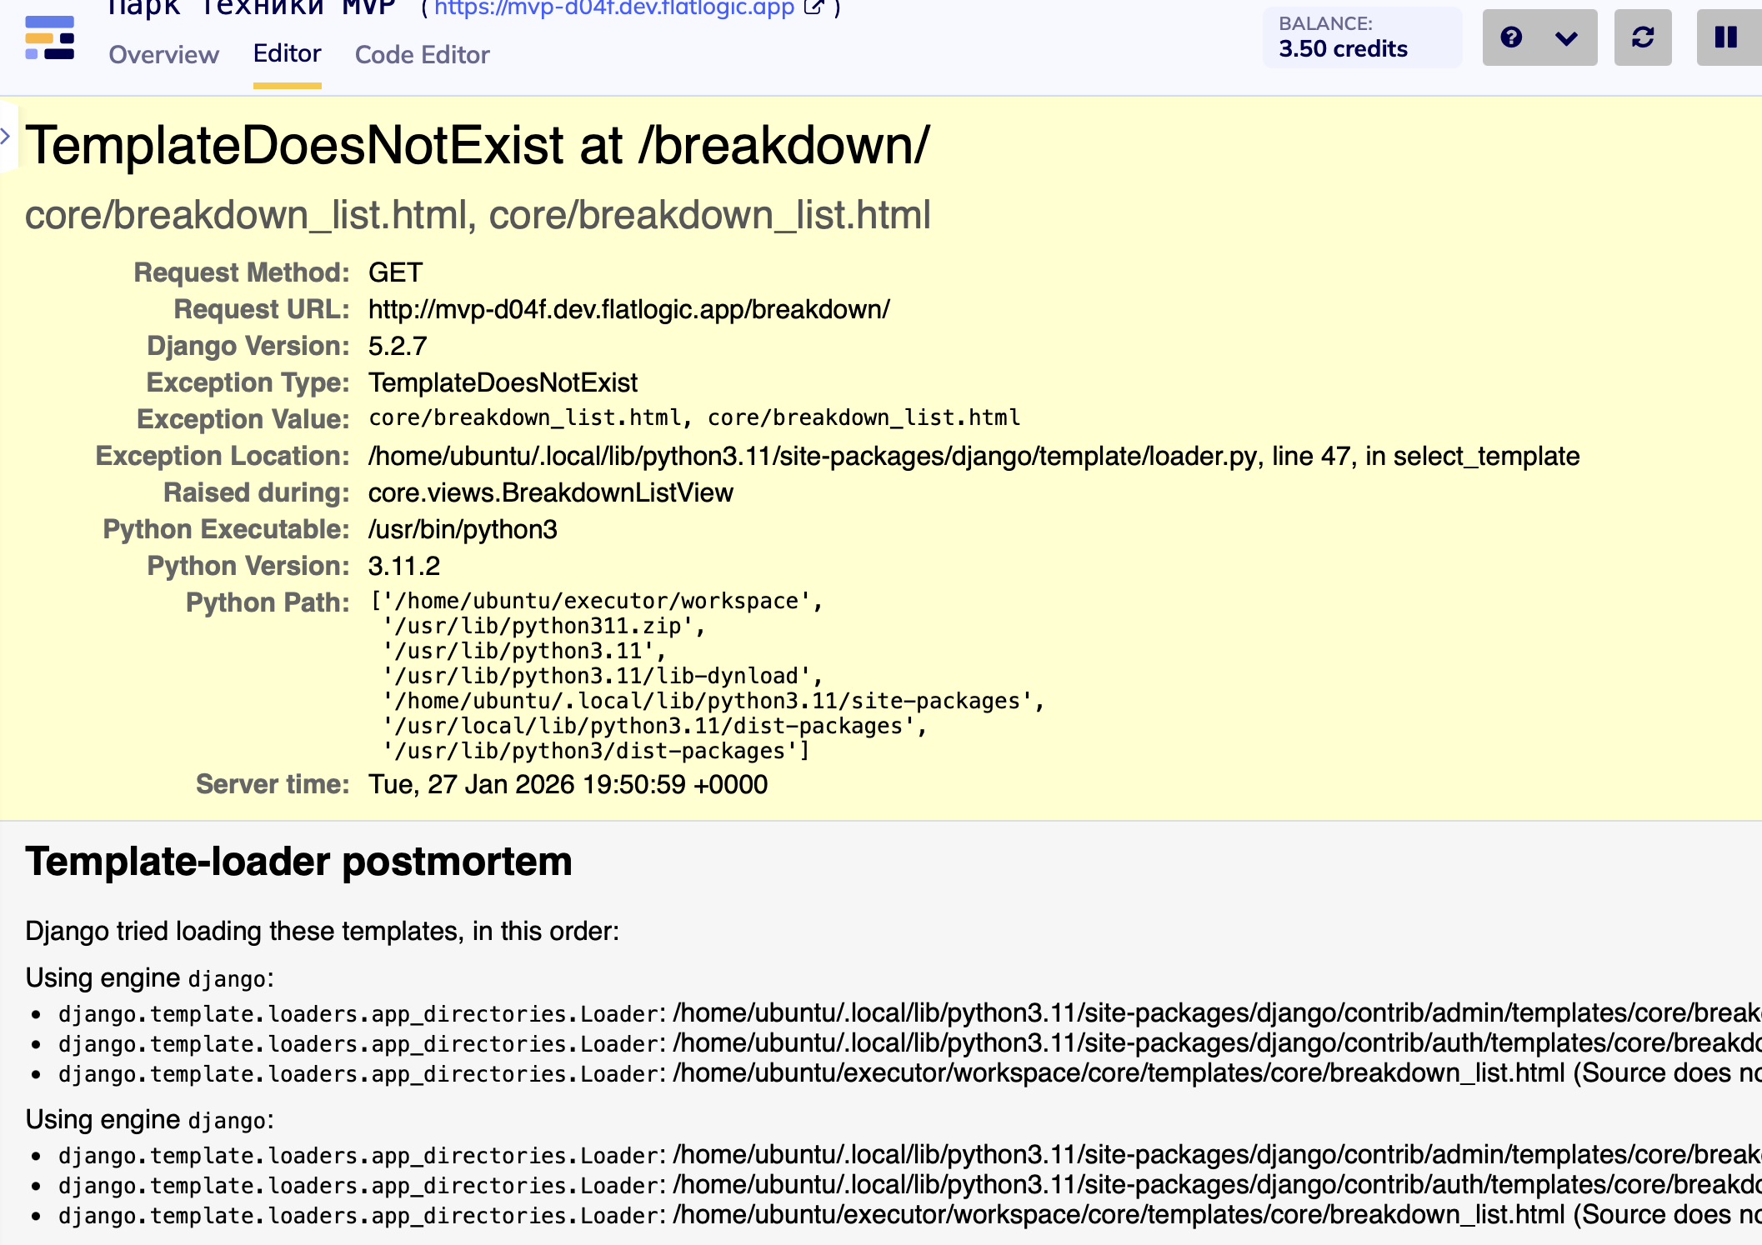1762x1245 pixels.
Task: Click the Request URL value text
Action: click(628, 310)
